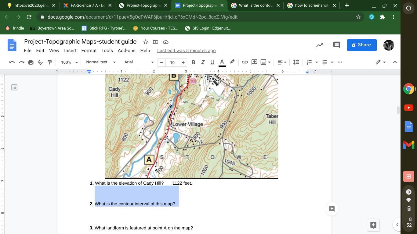
Task: Open the Arial font dropdown
Action: click(139, 62)
